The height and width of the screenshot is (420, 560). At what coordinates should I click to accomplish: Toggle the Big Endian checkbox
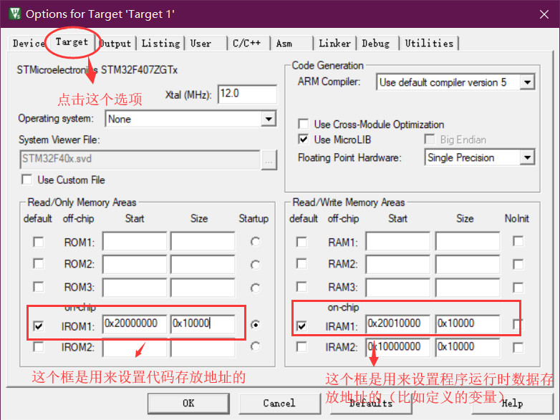(429, 140)
